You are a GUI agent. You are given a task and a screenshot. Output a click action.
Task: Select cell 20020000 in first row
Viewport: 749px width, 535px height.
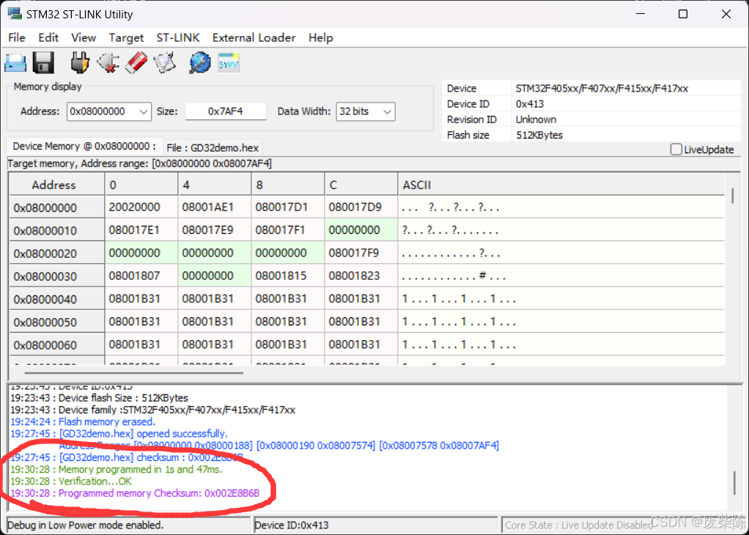tap(141, 207)
